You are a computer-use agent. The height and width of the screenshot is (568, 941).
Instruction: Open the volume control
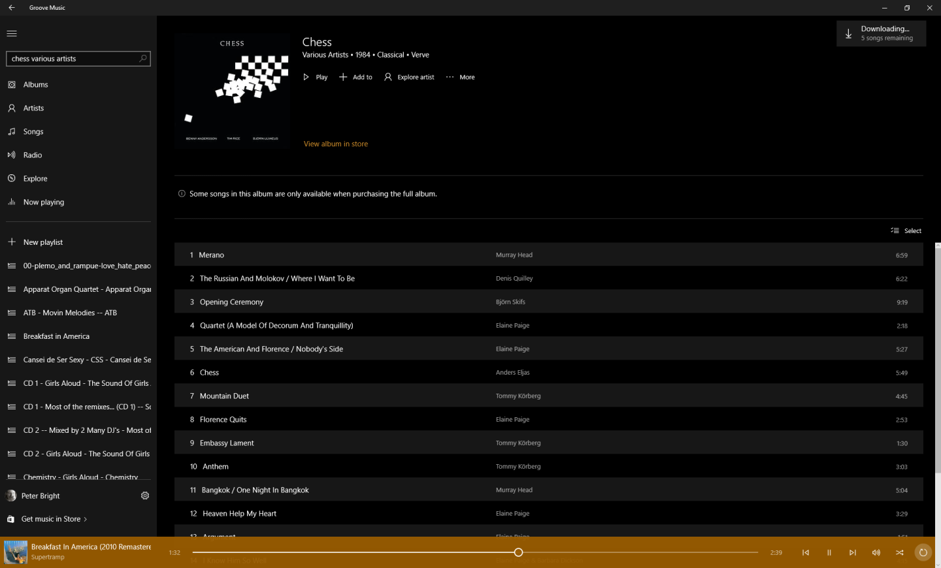coord(876,552)
